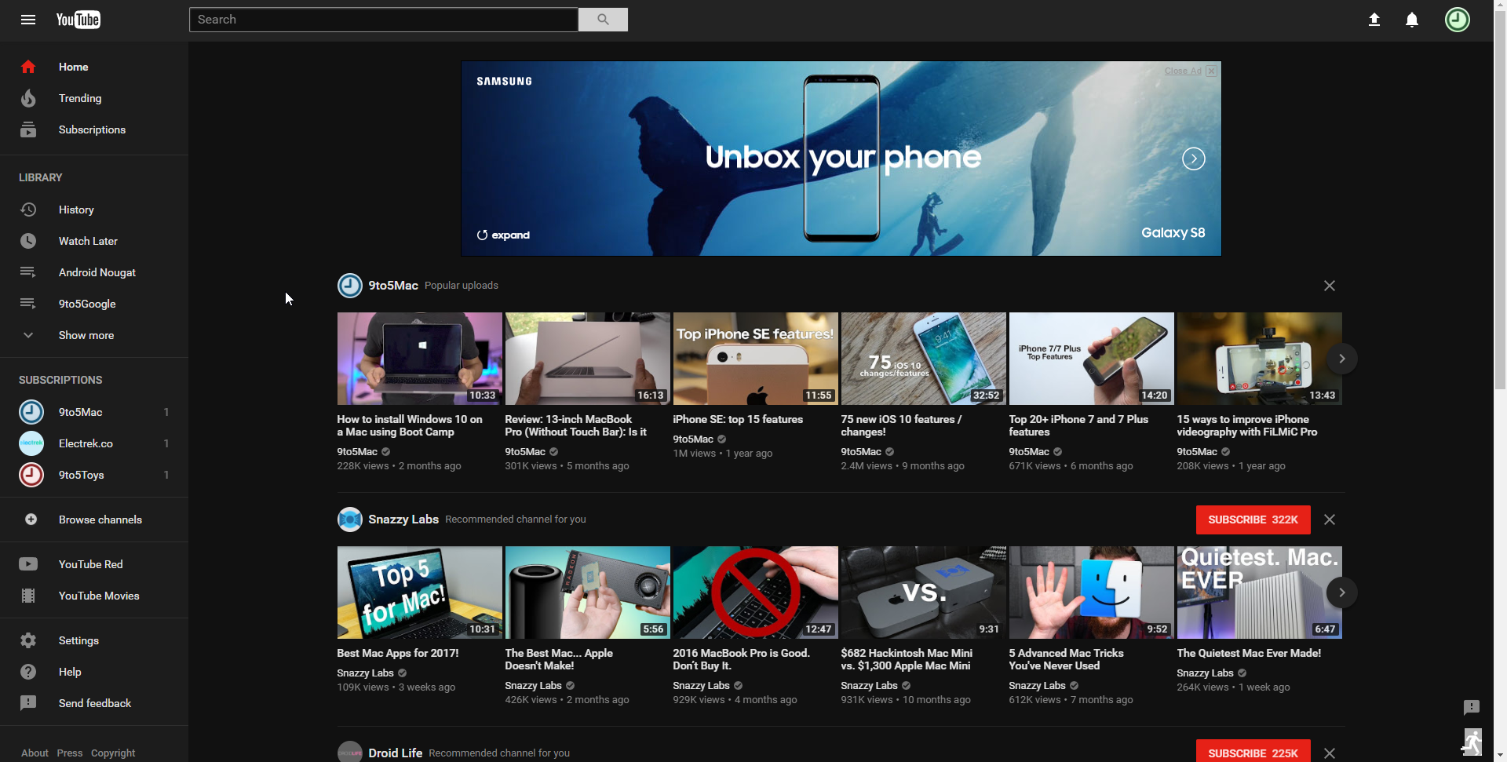The height and width of the screenshot is (762, 1507).
Task: Click the feedback icon at bottom right
Action: click(1471, 707)
